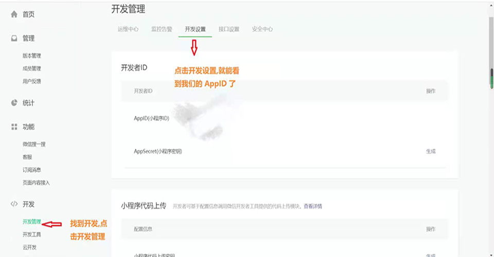Viewport: 494px width, 257px height.
Task: Click the 小程序代码上传 section heading
Action: (x=144, y=206)
